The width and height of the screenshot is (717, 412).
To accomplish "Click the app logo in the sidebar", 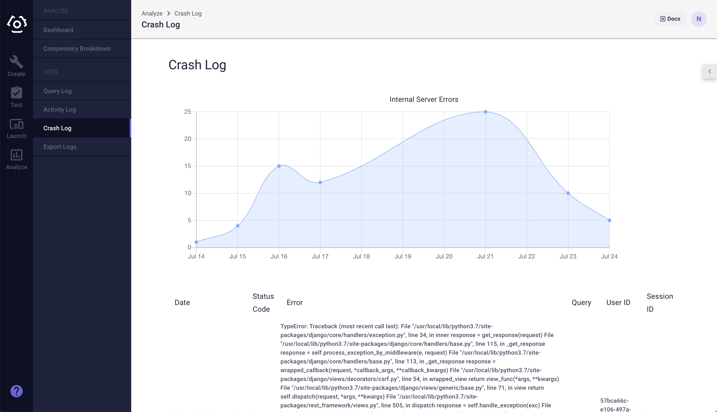I will [17, 24].
